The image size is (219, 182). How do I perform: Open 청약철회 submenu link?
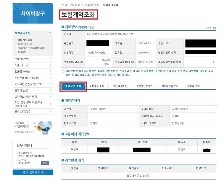22,52
